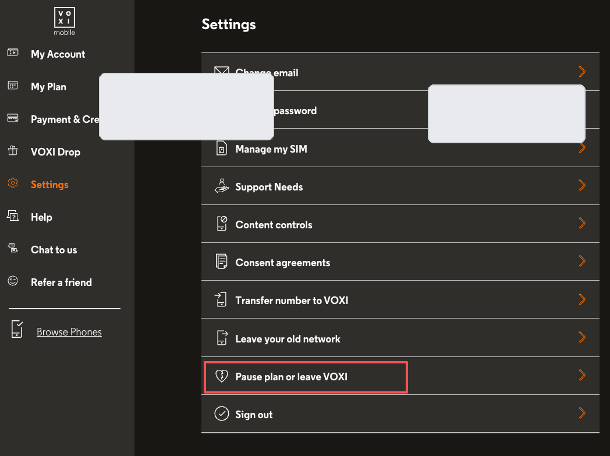Open the Manage my SIM setting
Viewport: 610px width, 456px height.
click(x=400, y=149)
